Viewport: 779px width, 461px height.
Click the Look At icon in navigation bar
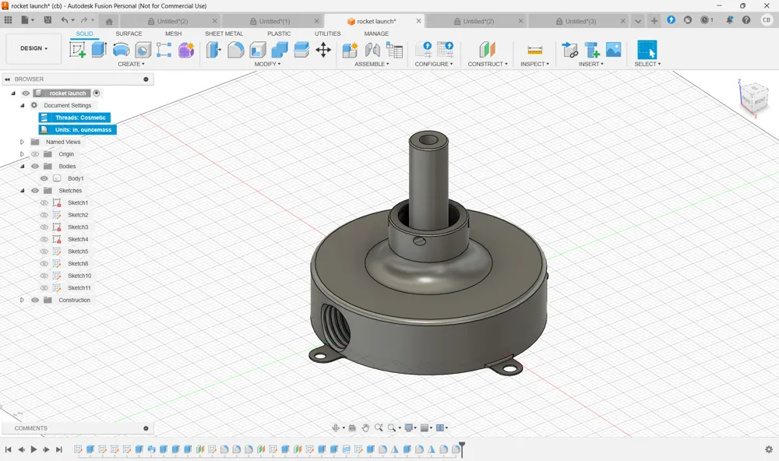(352, 428)
